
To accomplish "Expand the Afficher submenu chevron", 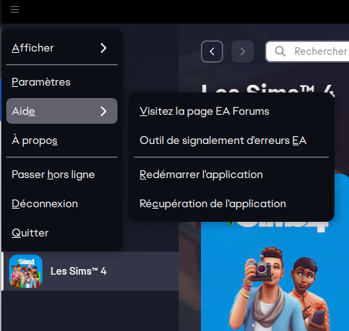I will [x=104, y=48].
